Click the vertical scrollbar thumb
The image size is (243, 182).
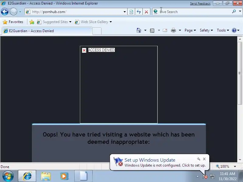240,73
